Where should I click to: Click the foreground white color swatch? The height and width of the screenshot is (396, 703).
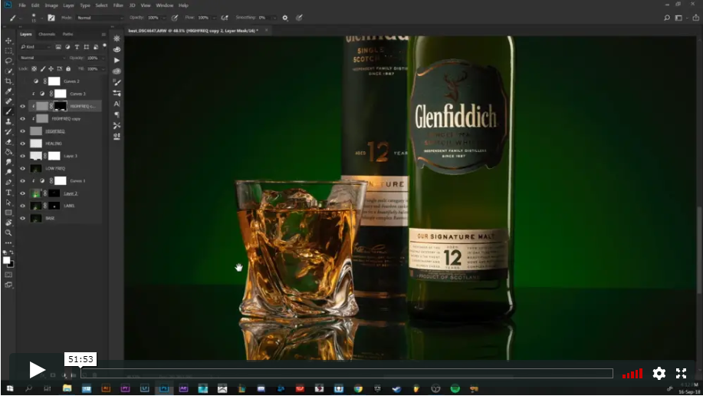[x=6, y=260]
